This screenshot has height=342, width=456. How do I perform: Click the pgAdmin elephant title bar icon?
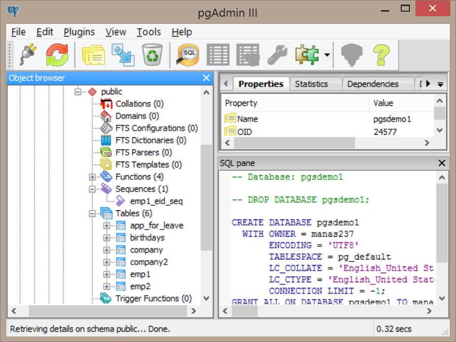(x=13, y=11)
